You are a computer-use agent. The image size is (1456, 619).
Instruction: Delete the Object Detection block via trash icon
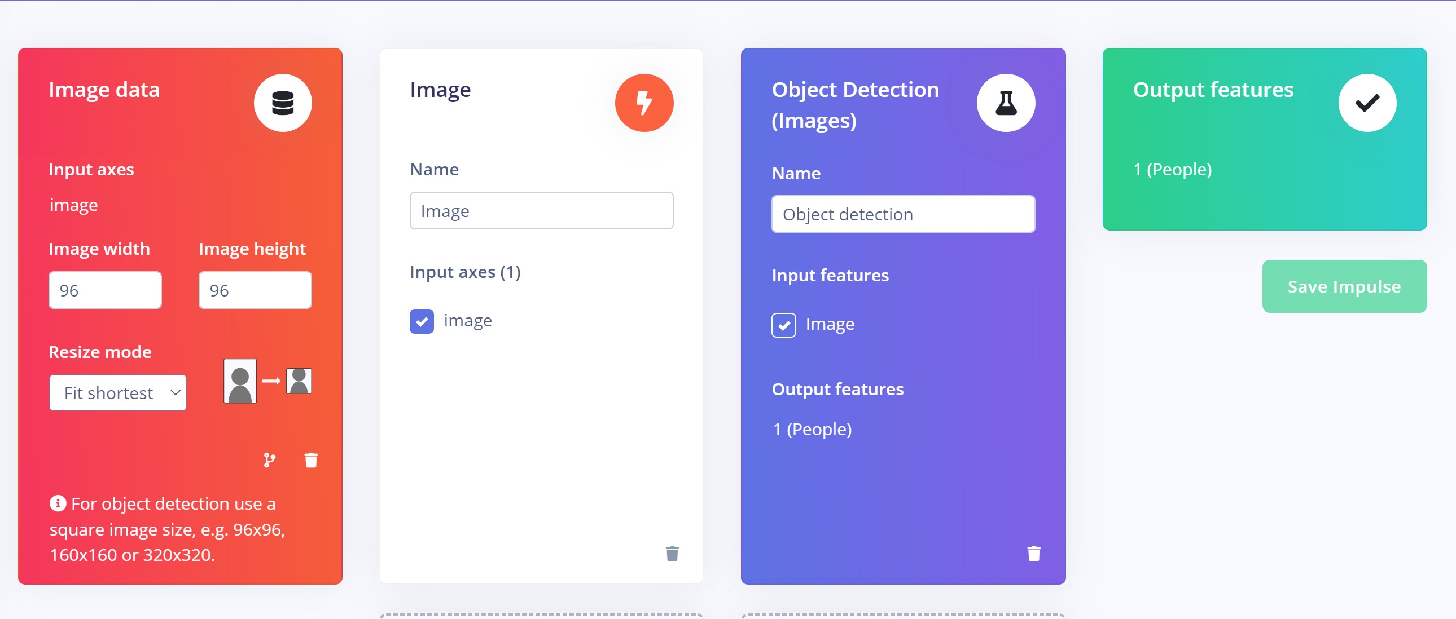pos(1033,554)
